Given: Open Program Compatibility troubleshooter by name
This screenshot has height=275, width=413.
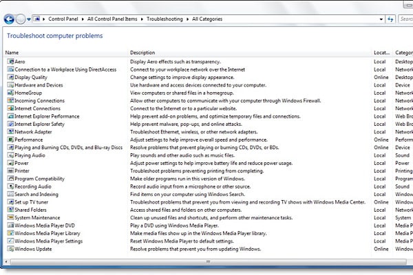Looking at the screenshot, I should click(39, 179).
